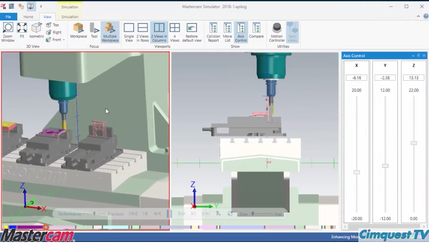This screenshot has height=243, width=429.
Task: Toggle the loop playback icon
Action: click(x=230, y=214)
